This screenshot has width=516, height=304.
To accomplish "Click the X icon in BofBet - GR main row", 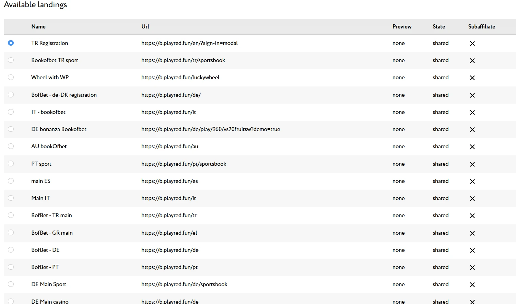I will point(472,233).
